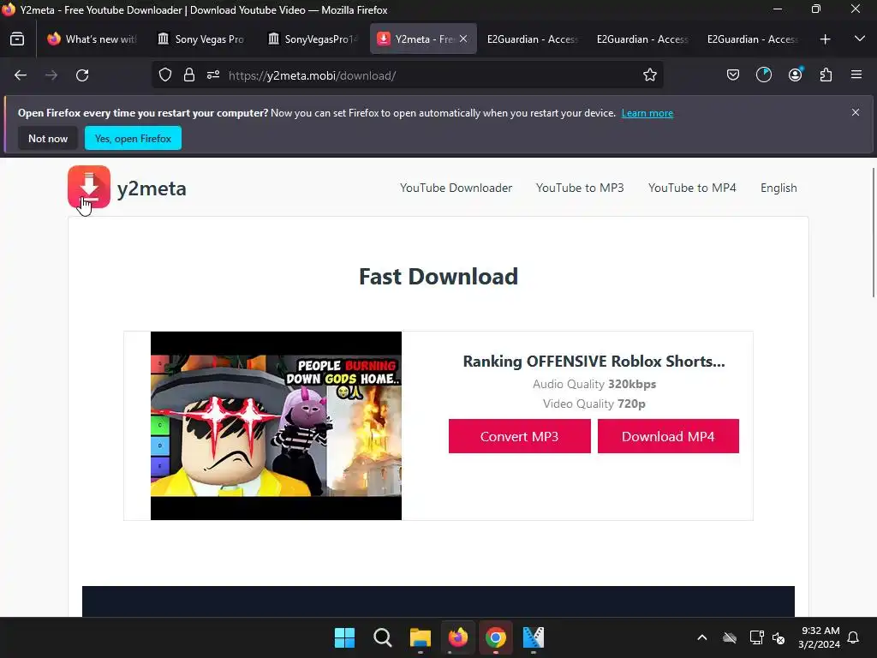Viewport: 877px width, 658px height.
Task: Open Google Chrome from taskbar
Action: point(496,637)
